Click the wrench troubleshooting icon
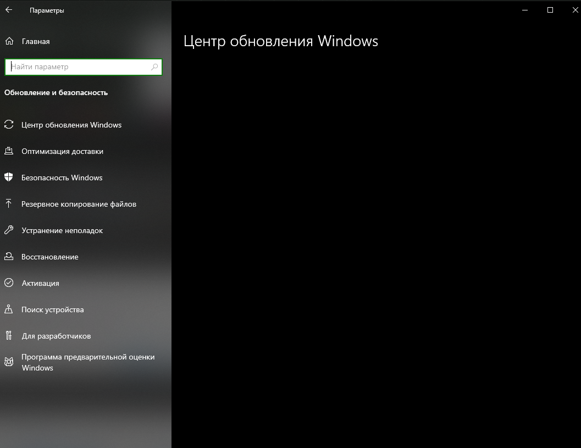The image size is (581, 448). coord(9,230)
